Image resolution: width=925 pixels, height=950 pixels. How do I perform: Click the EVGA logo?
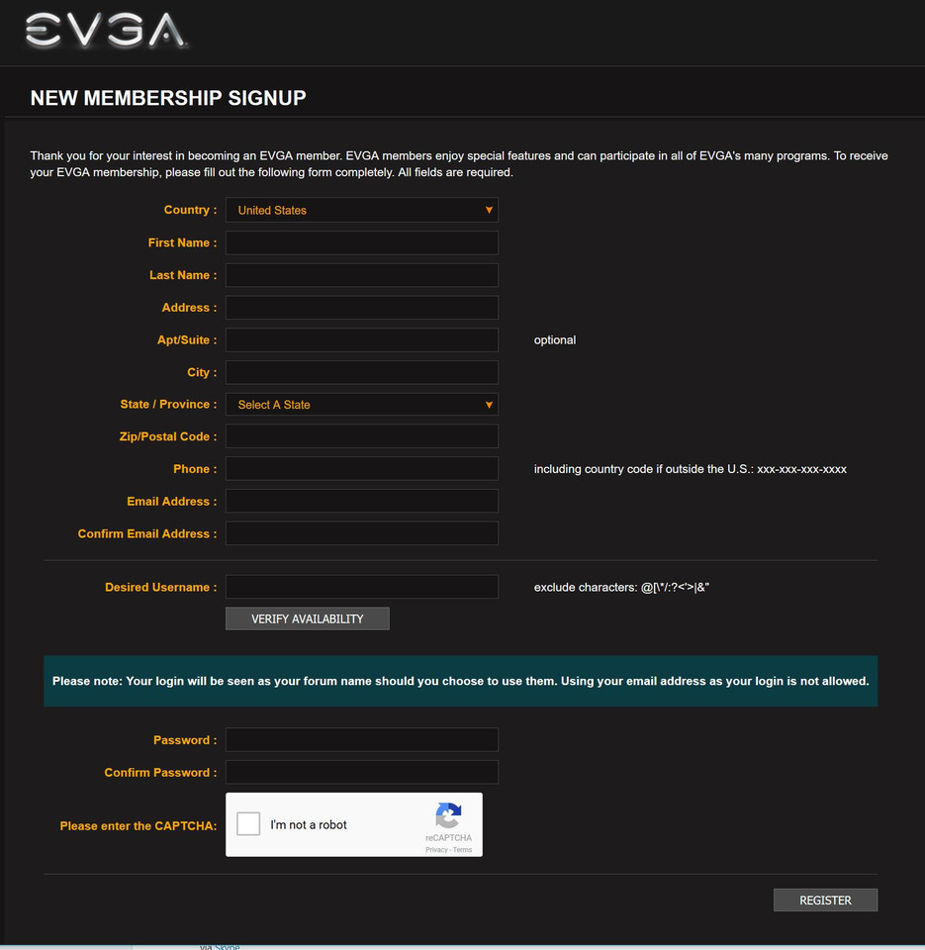(x=105, y=31)
